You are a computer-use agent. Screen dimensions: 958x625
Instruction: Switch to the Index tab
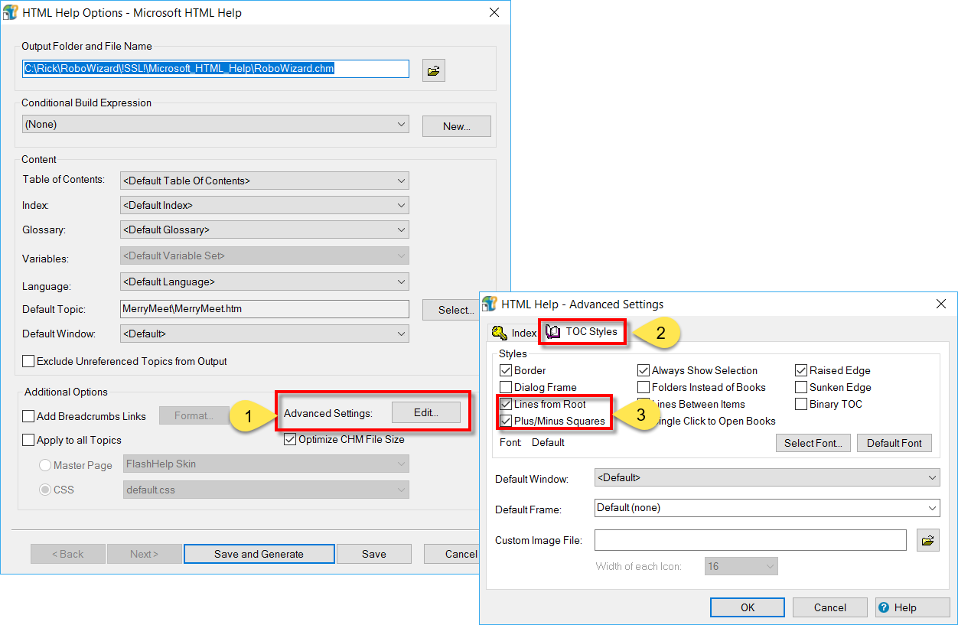coord(515,333)
